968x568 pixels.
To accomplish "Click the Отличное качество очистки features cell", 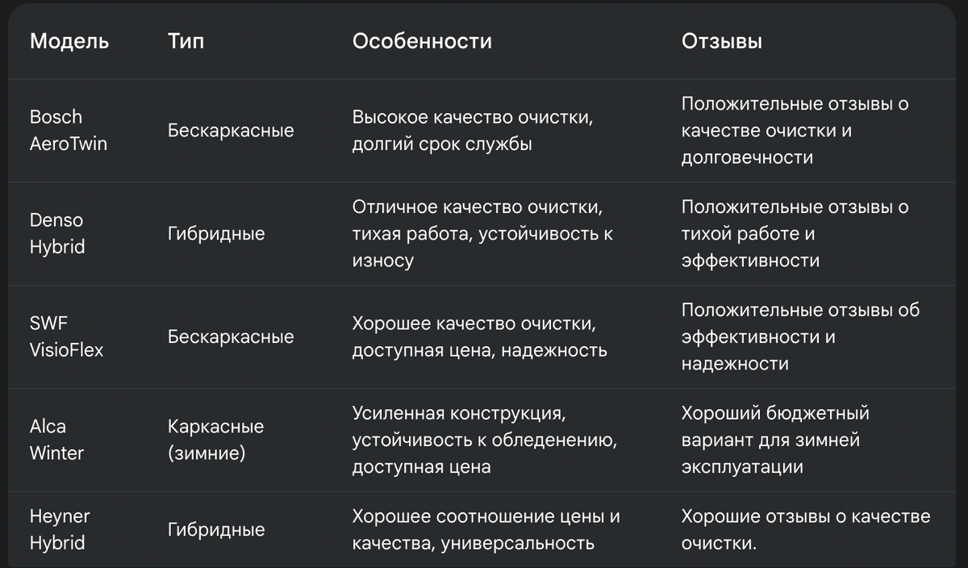I will point(482,234).
